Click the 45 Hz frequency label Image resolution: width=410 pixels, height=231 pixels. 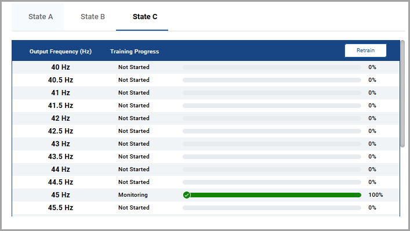60,195
